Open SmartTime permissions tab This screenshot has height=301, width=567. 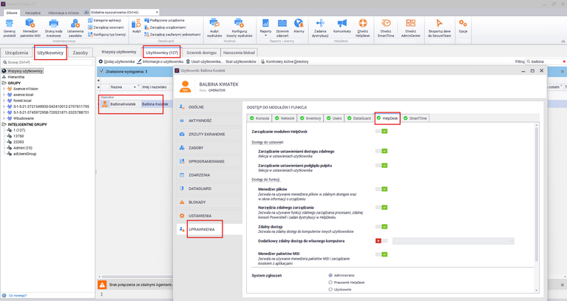click(415, 118)
